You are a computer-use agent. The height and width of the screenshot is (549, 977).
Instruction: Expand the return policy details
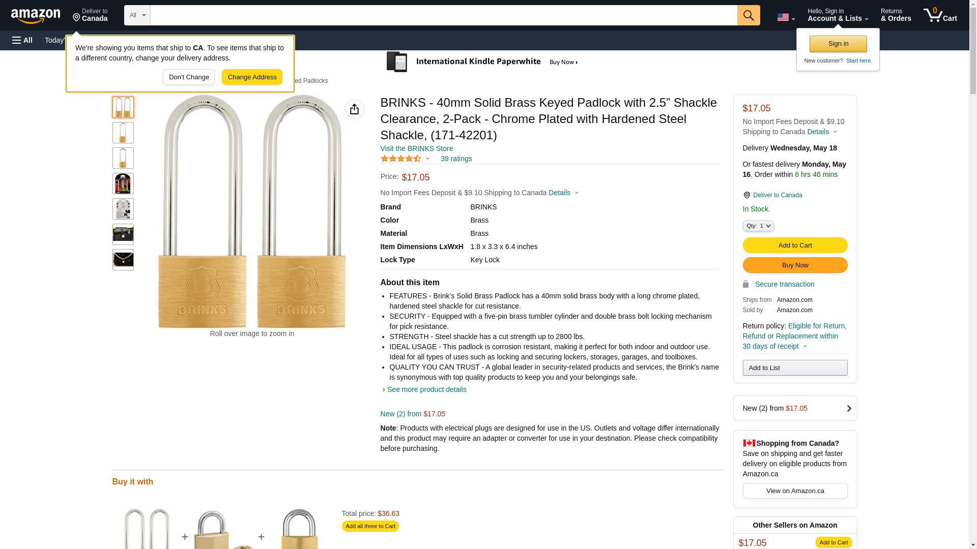coord(804,346)
